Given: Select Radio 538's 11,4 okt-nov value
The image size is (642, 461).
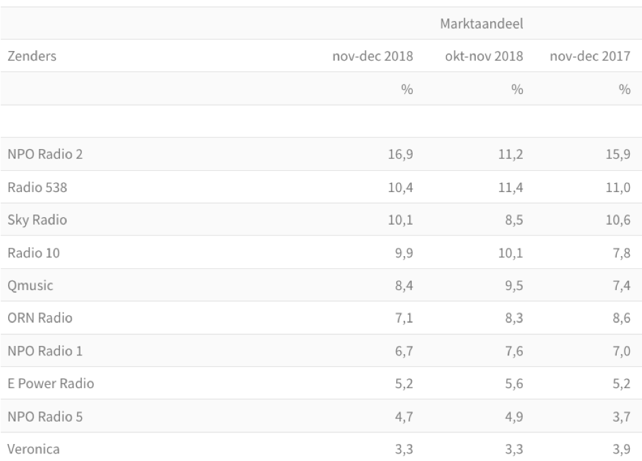Looking at the screenshot, I should pos(511,187).
